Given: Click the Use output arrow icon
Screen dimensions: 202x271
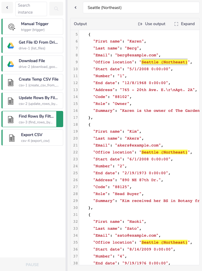Looking at the screenshot, I should click(140, 24).
